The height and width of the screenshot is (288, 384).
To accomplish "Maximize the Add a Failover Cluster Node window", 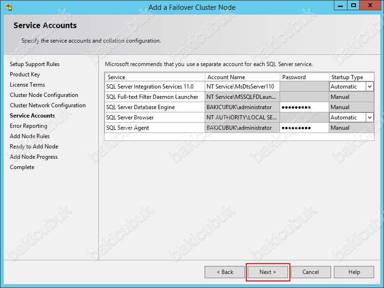I will click(354, 6).
